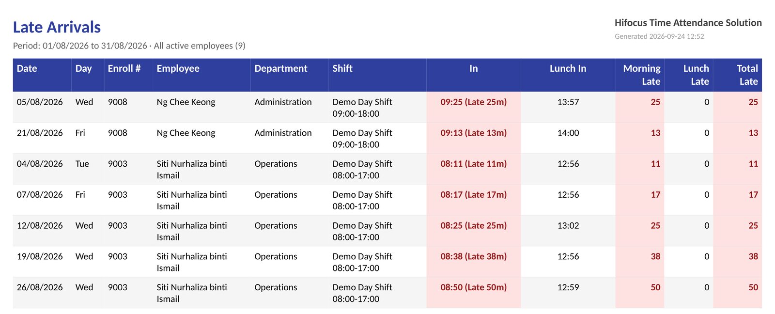
Task: Click the Total Late value 38
Action: click(x=753, y=257)
